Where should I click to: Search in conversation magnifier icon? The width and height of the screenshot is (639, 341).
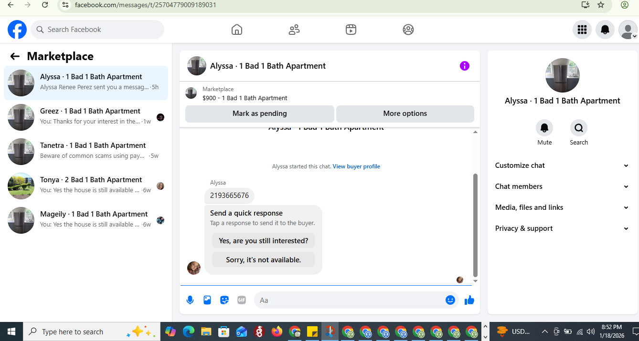point(579,128)
